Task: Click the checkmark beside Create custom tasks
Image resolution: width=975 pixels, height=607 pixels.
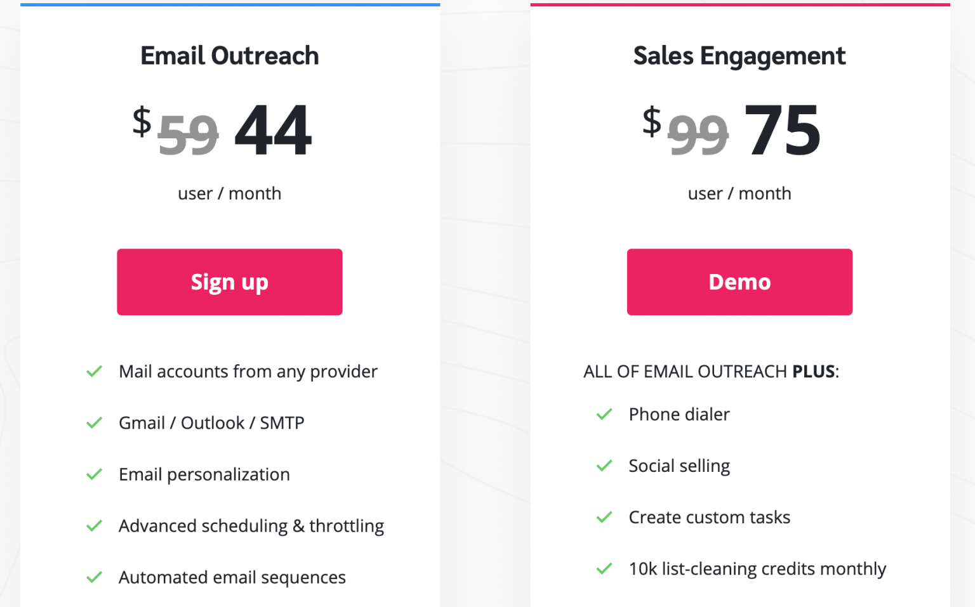Action: [604, 518]
